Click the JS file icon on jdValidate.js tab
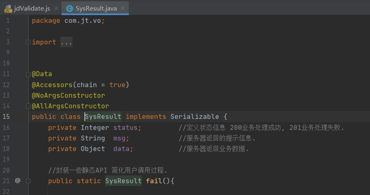This screenshot has height=195, width=370. [x=8, y=9]
